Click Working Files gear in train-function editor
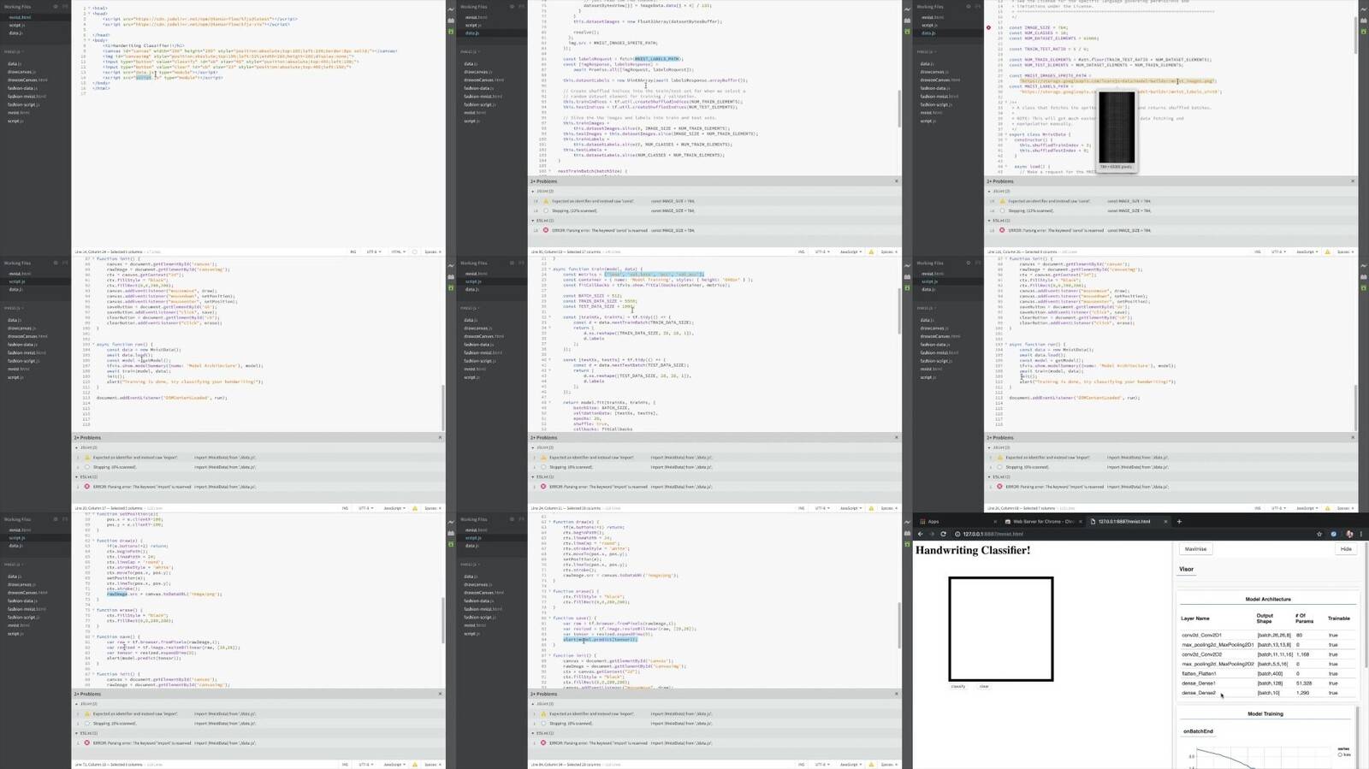1369x769 pixels. tap(512, 263)
